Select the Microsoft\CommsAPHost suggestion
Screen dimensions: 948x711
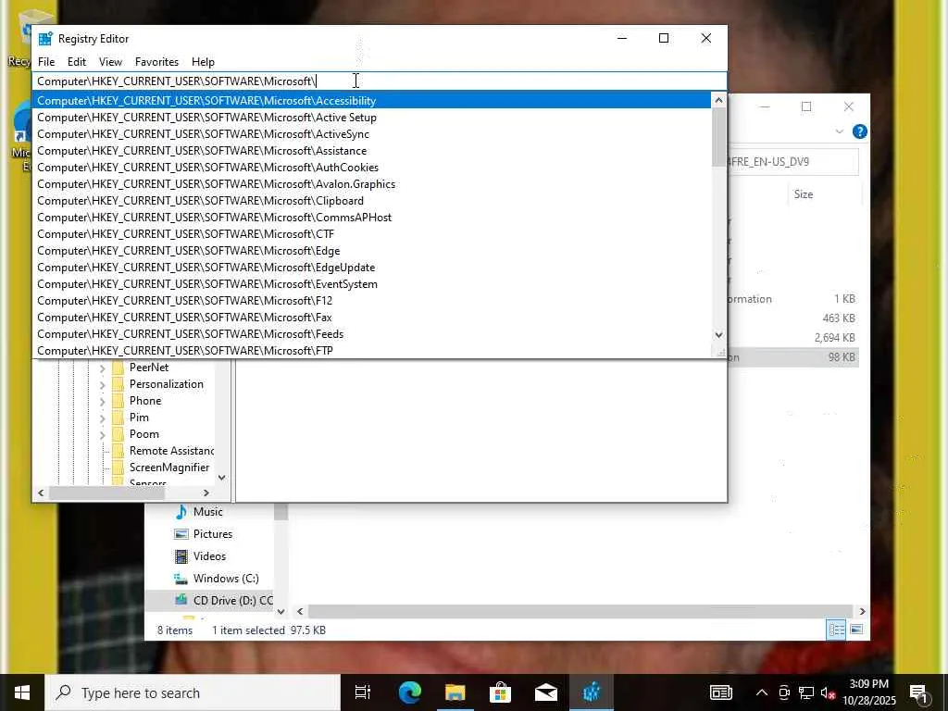coord(372,217)
